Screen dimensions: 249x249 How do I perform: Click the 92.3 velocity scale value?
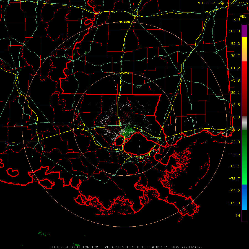coord(235,43)
